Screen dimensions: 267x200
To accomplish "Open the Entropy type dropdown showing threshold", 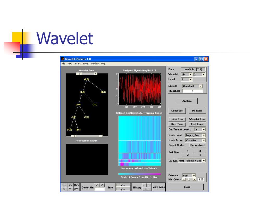I will pos(192,86).
